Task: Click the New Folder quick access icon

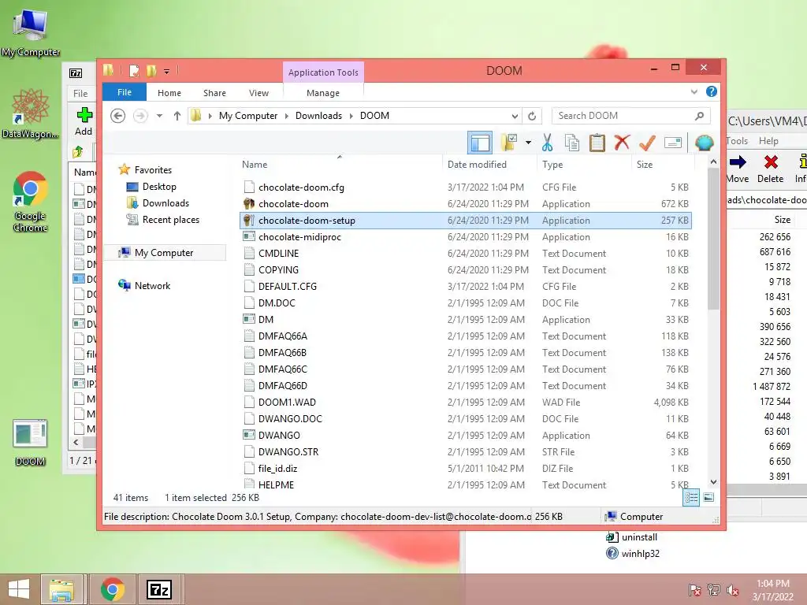Action: point(151,70)
